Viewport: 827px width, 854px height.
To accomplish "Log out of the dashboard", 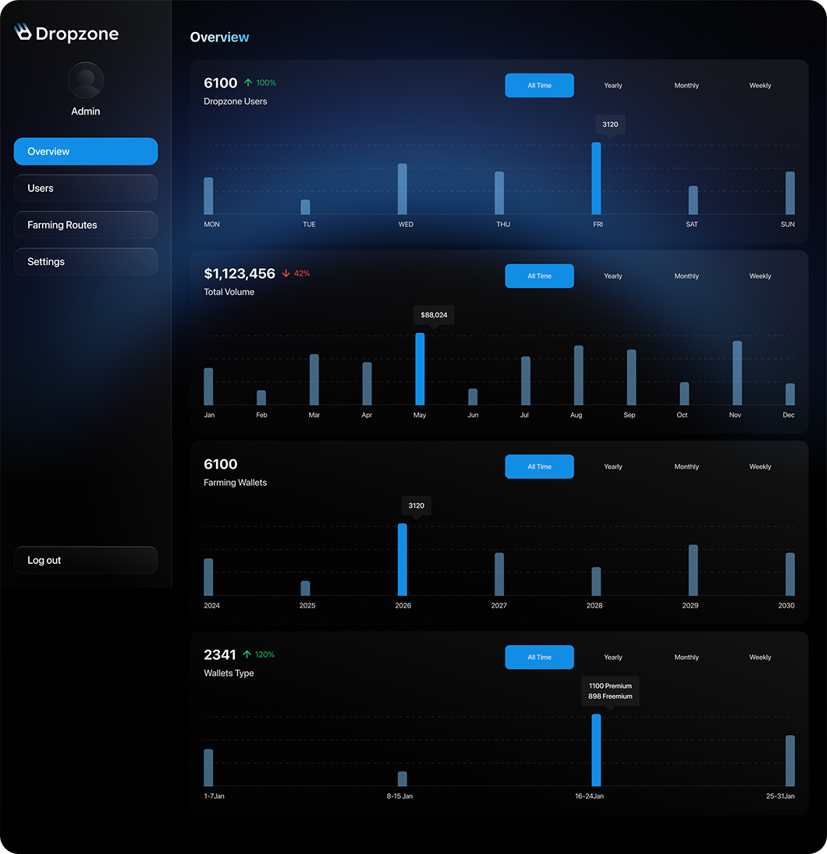I will (85, 560).
